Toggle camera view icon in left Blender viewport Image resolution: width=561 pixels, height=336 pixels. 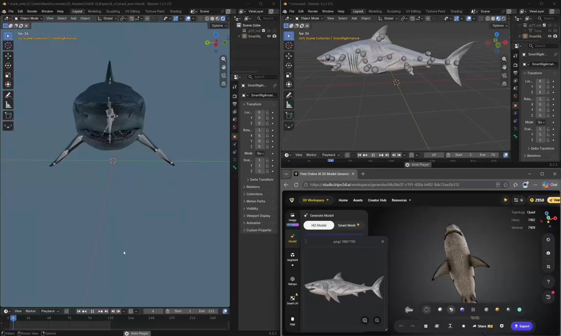pyautogui.click(x=224, y=75)
